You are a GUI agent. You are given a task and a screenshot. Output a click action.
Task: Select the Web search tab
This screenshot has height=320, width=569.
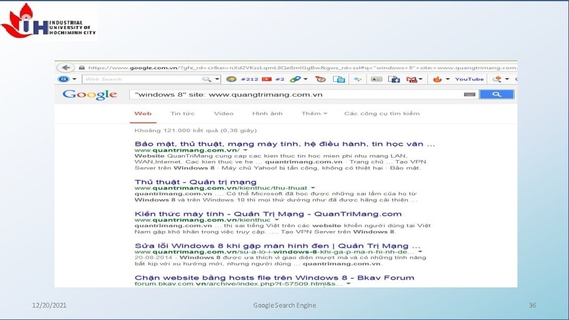point(143,114)
